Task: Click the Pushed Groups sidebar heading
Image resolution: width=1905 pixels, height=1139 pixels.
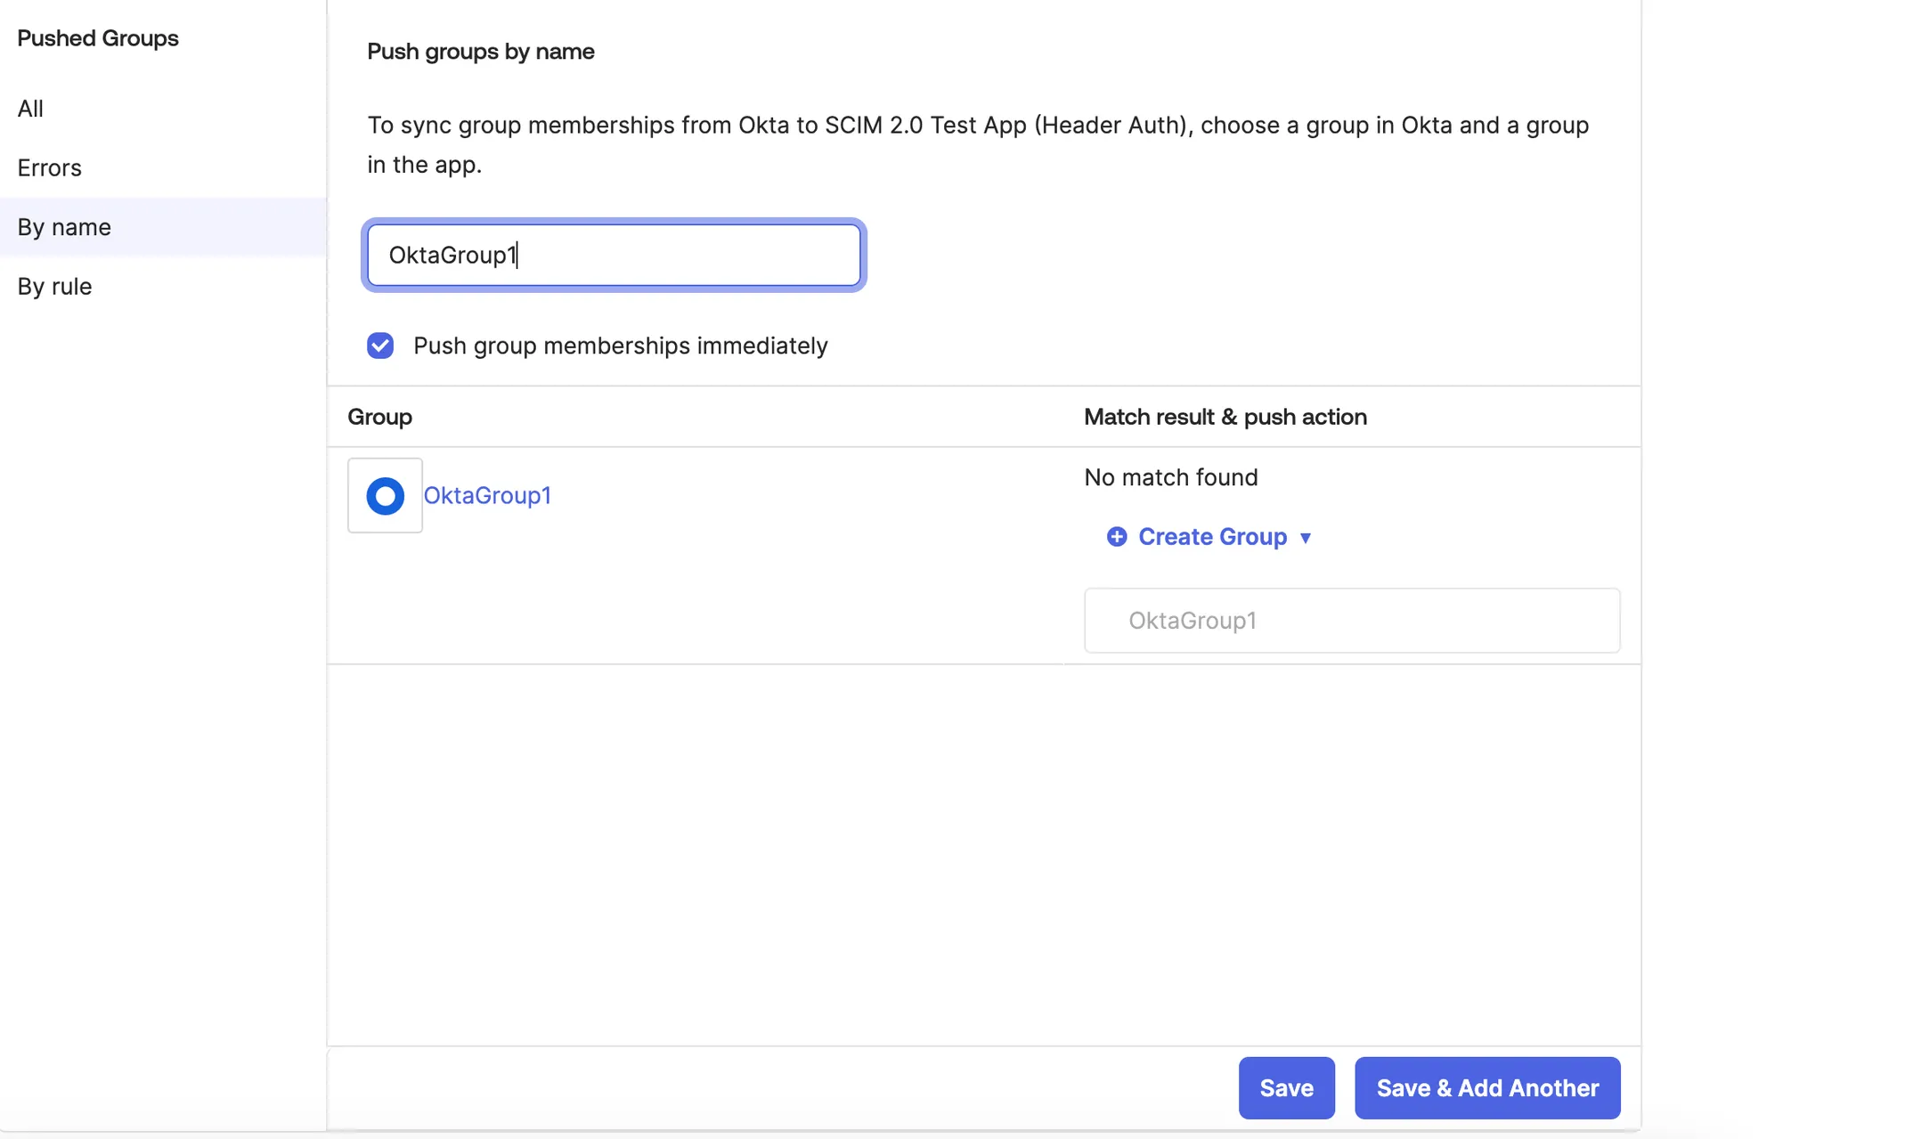Action: [x=98, y=37]
